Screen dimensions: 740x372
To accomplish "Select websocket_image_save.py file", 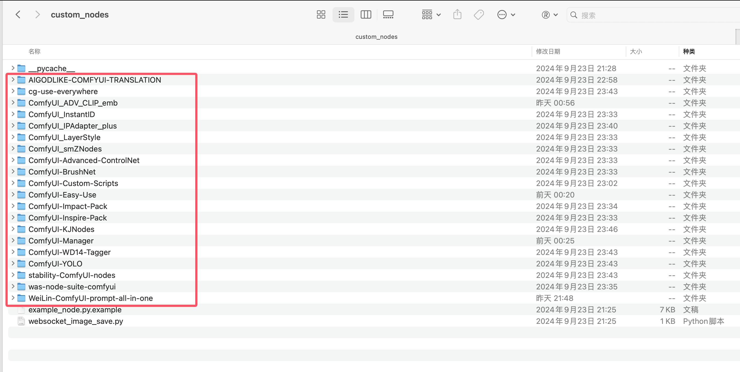I will click(x=75, y=321).
